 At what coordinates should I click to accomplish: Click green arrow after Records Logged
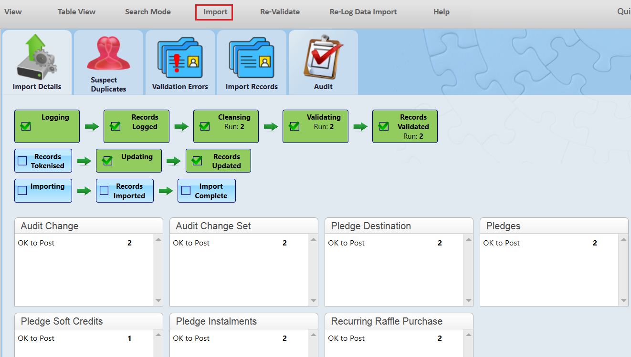181,126
